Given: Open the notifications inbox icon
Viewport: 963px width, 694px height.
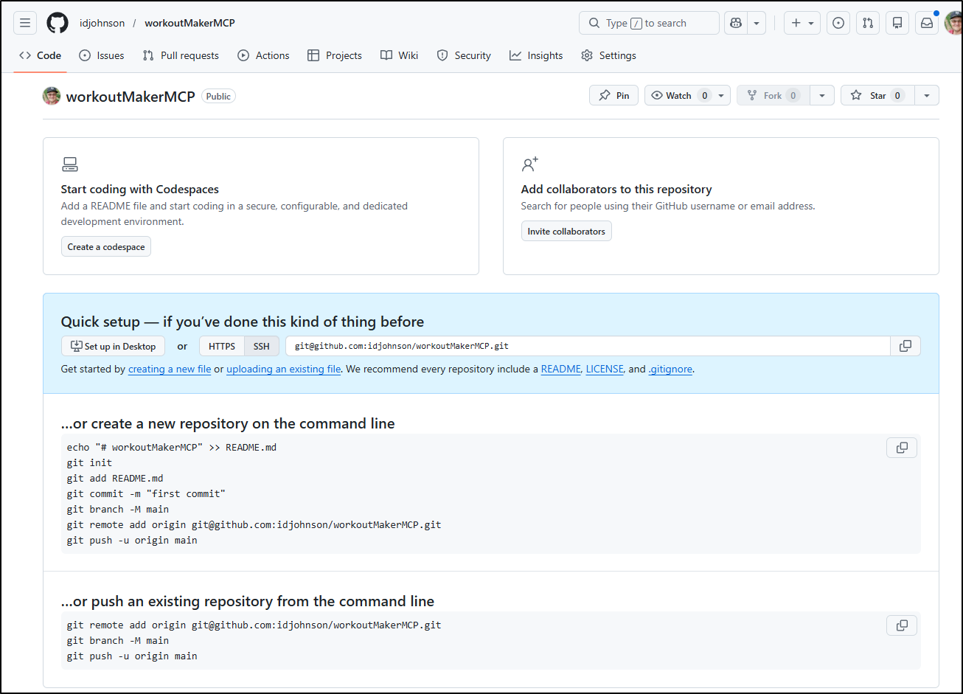Looking at the screenshot, I should (x=927, y=23).
